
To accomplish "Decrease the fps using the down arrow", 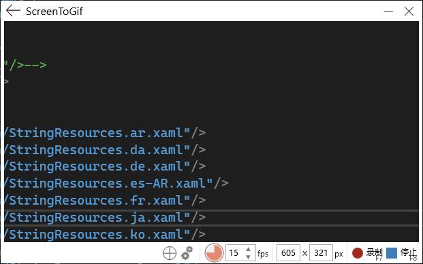I will 248,256.
